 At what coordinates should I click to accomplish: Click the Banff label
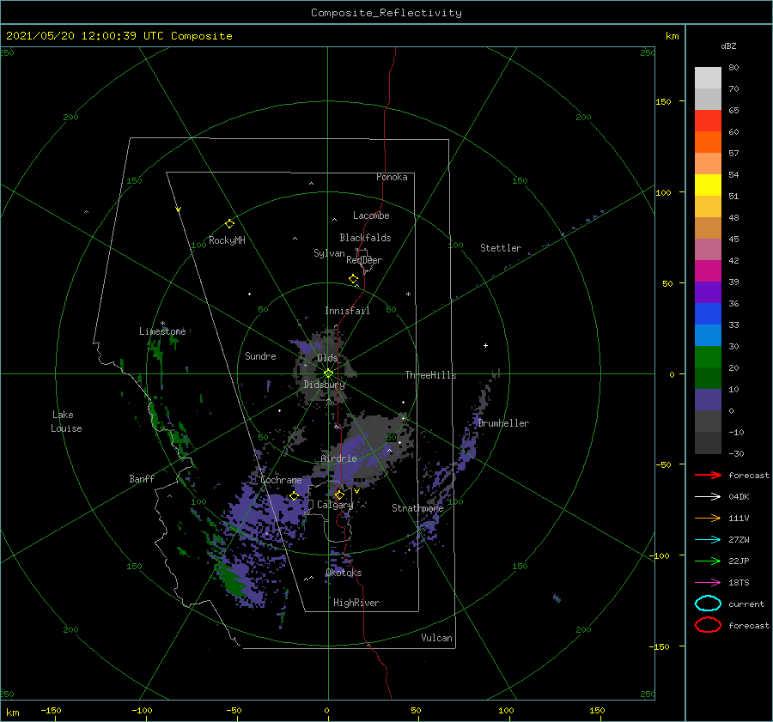pos(142,478)
